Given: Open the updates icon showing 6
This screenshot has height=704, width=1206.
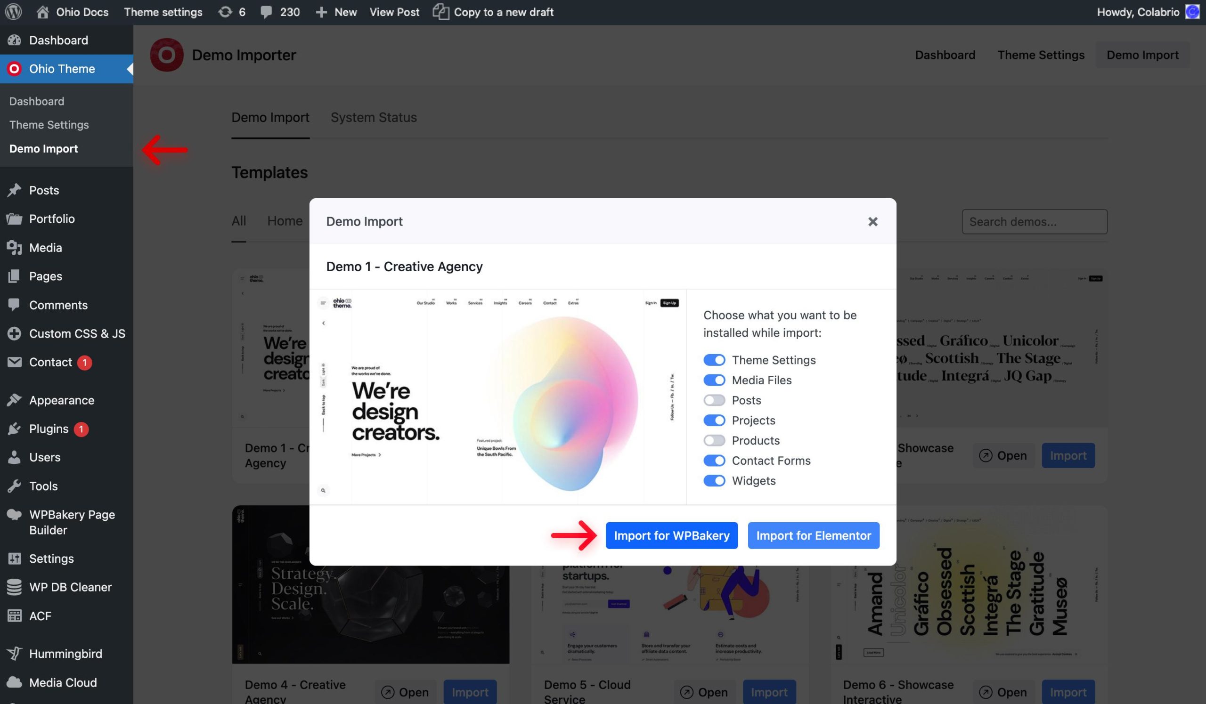Looking at the screenshot, I should click(x=225, y=12).
